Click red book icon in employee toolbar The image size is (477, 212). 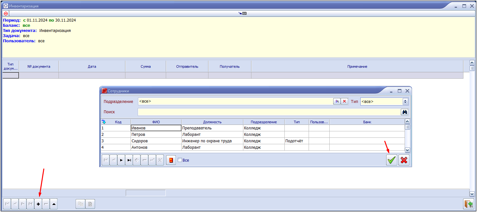tap(171, 160)
